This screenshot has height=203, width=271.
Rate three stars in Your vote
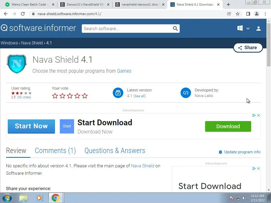click(70, 96)
